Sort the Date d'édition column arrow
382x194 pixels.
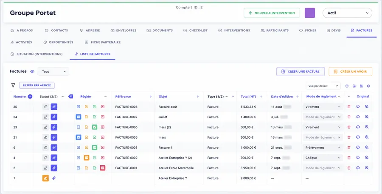tap(298, 96)
